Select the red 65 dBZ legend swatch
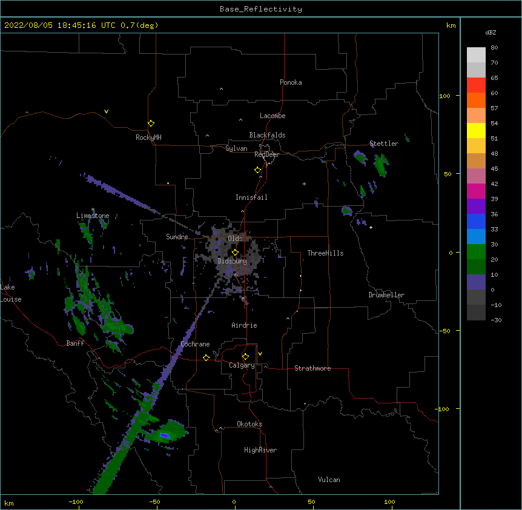 [x=476, y=85]
